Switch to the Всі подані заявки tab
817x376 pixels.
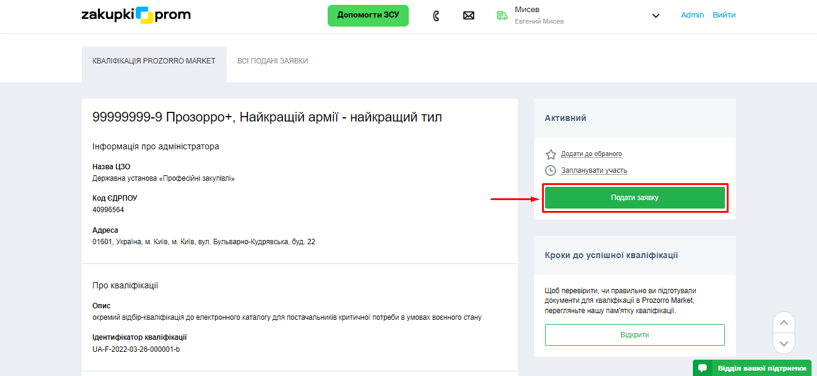[273, 61]
